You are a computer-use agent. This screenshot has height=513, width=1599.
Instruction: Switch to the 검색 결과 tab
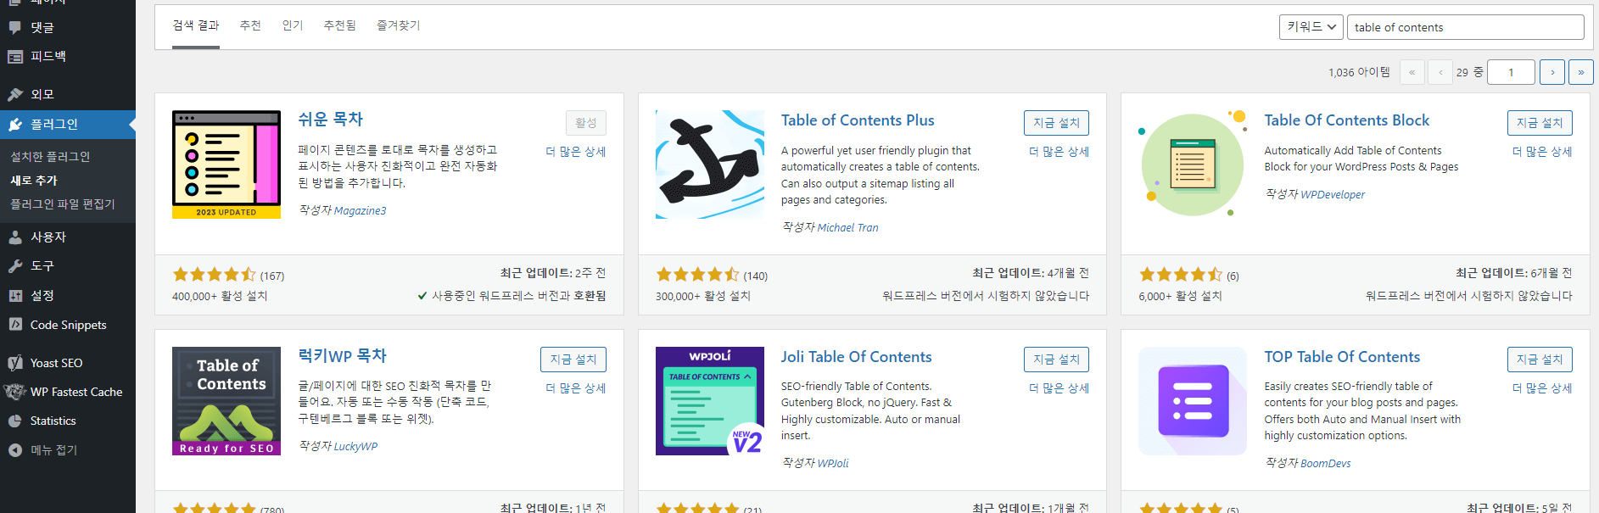click(196, 25)
